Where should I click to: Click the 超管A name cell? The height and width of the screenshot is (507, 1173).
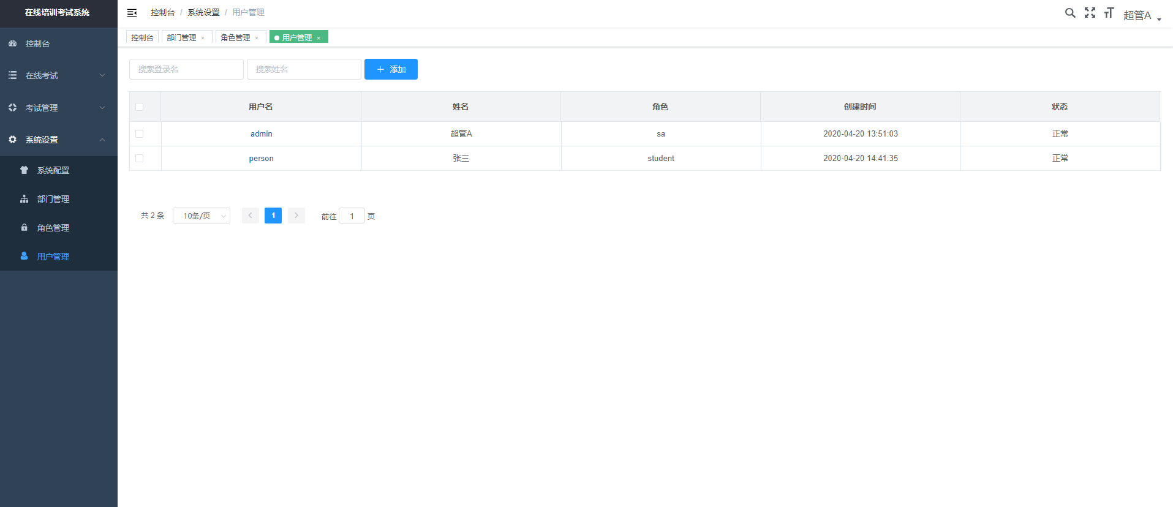461,133
